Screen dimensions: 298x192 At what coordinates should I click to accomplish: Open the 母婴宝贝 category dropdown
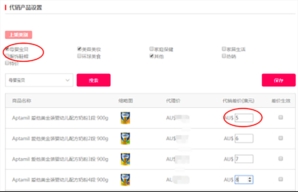click(39, 80)
